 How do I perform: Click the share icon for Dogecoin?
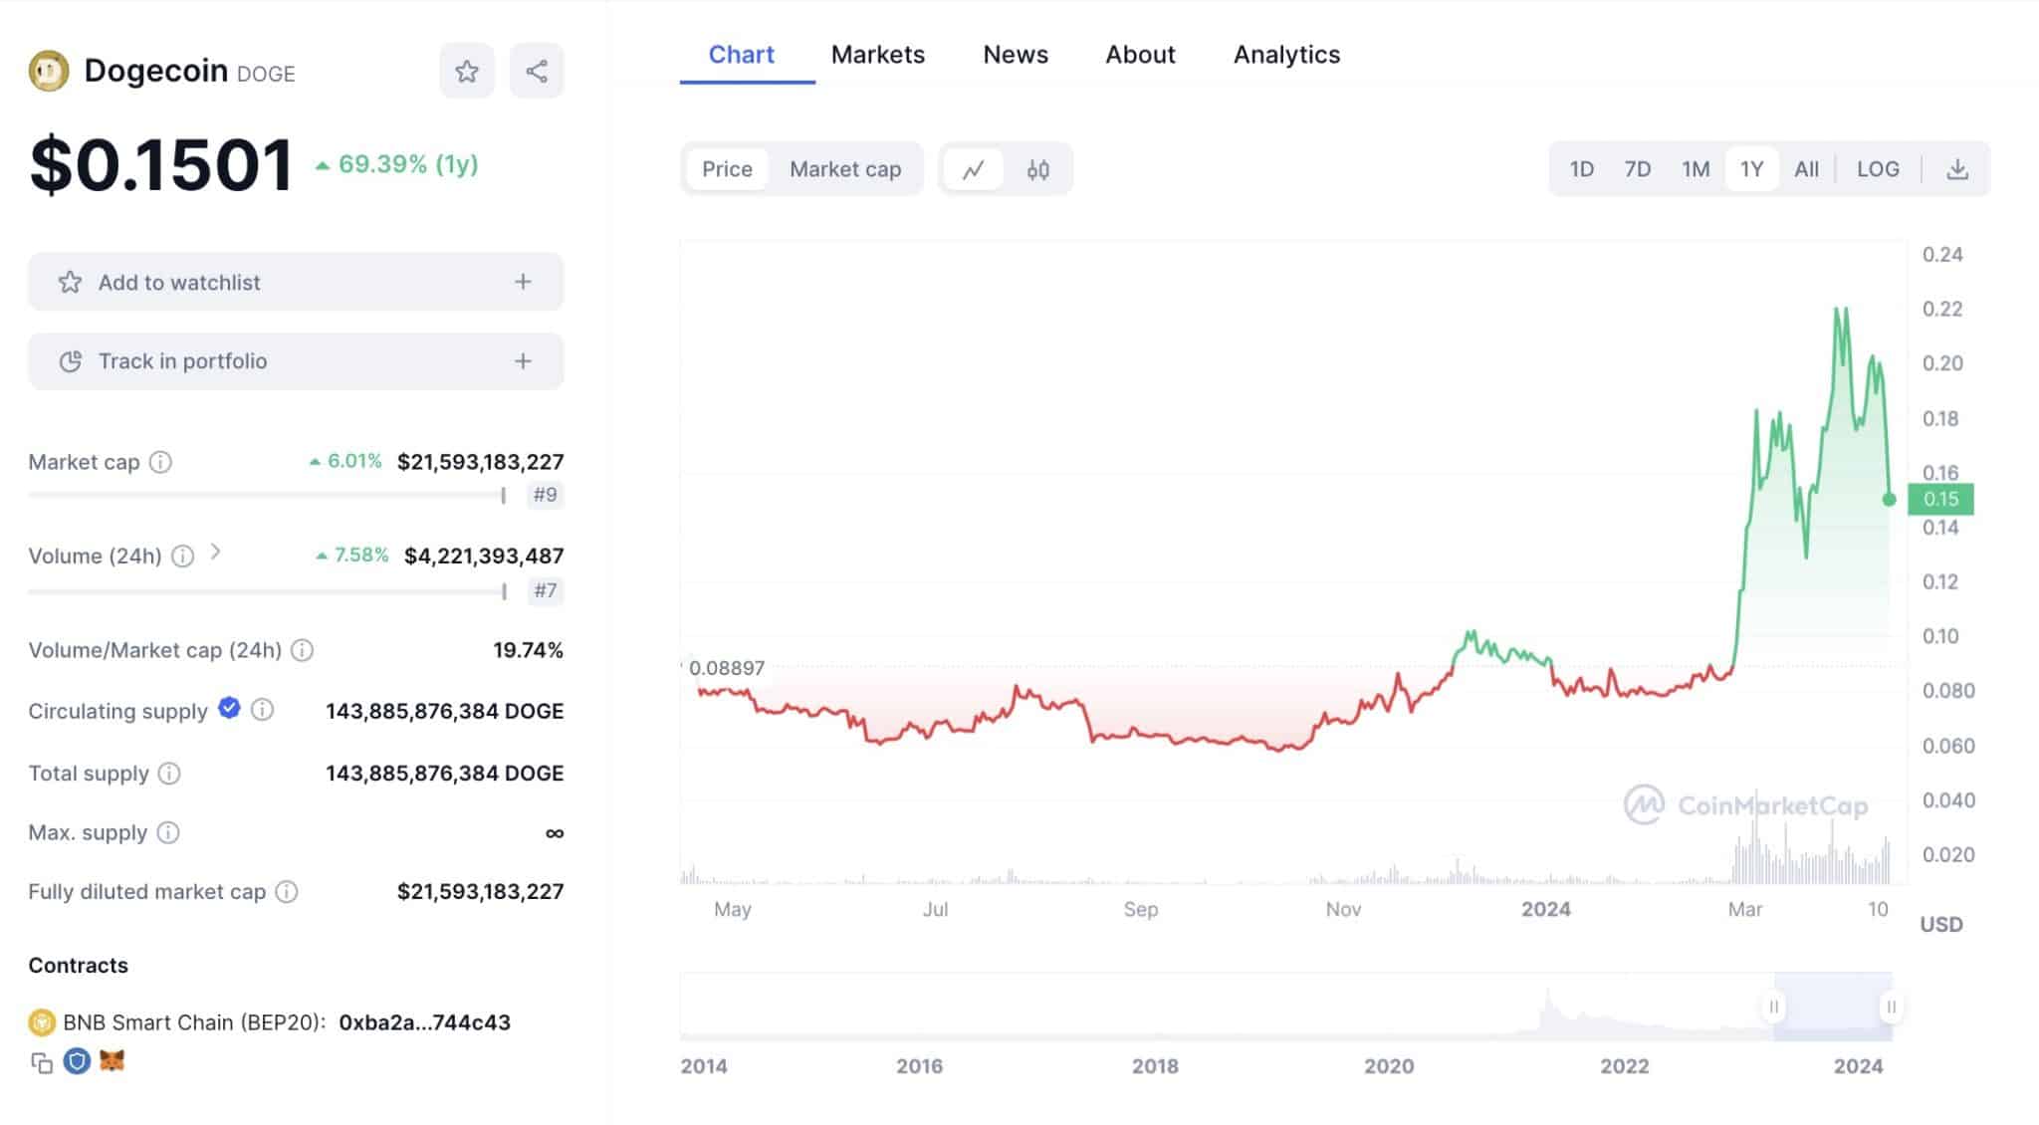535,71
